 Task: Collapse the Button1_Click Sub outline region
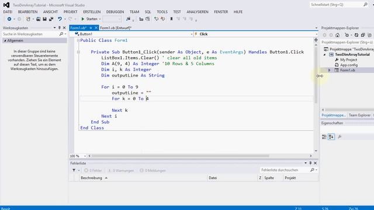tap(78, 52)
